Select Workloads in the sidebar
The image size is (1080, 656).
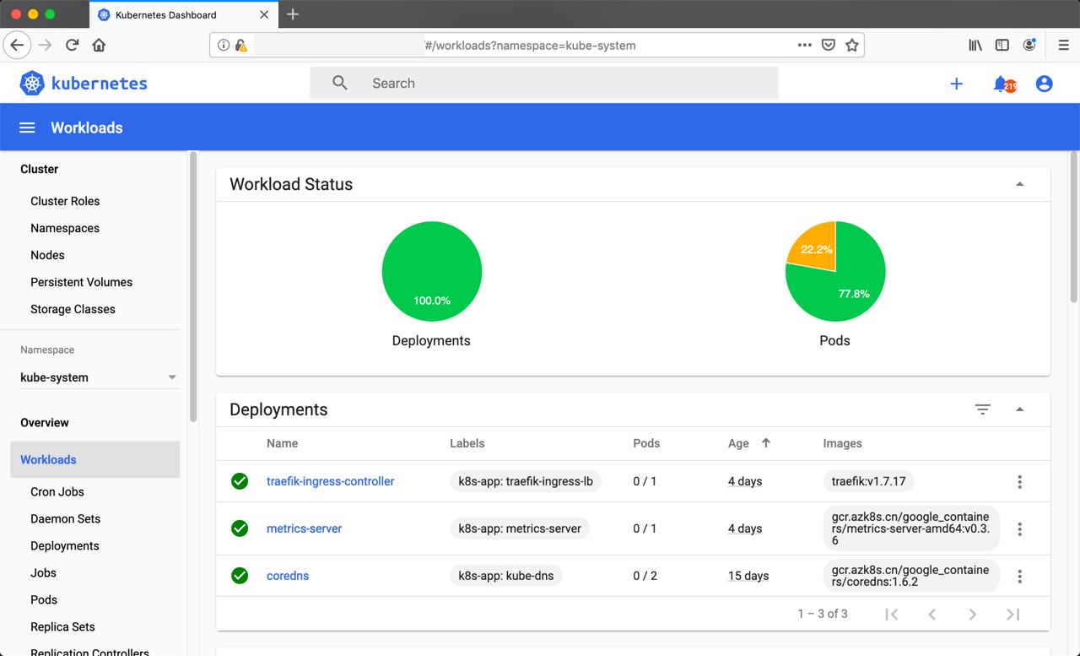click(x=48, y=459)
